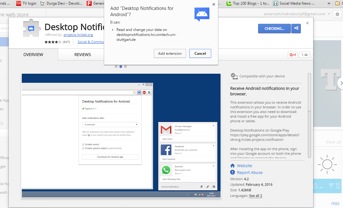
Task: Click the Android icon in the dialog
Action: pyautogui.click(x=202, y=14)
